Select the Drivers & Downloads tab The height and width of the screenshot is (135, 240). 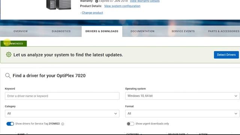tap(102, 31)
